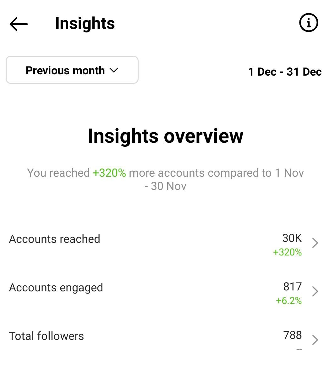The image size is (335, 378).
Task: Expand the Accounts reached chevron arrow
Action: (315, 243)
